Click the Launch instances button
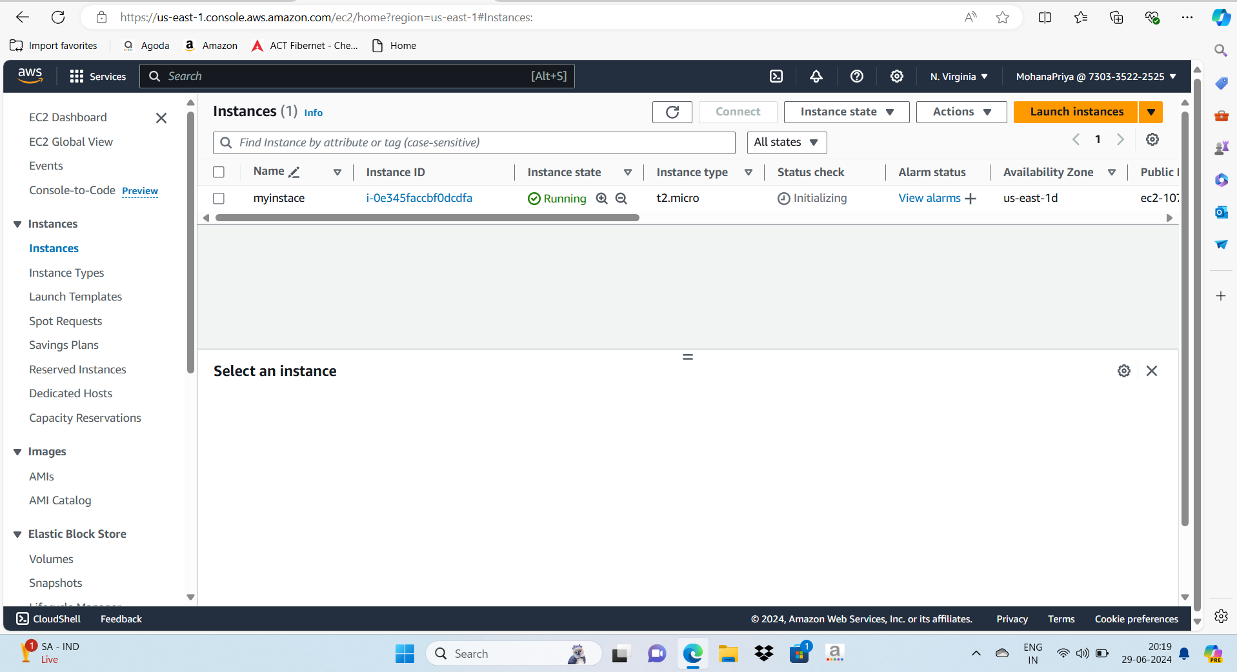The width and height of the screenshot is (1237, 672). click(1076, 112)
